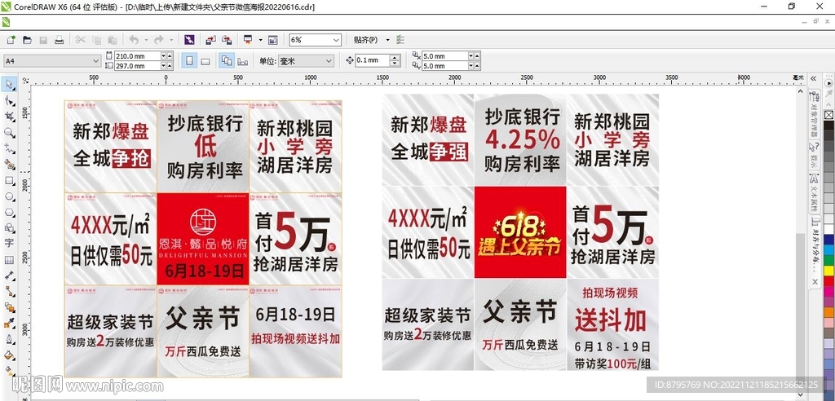835x401 pixels.
Task: Undo the last action
Action: click(x=133, y=40)
